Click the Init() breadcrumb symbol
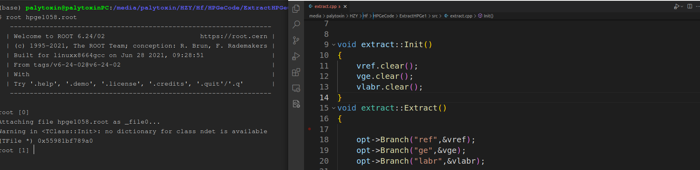The width and height of the screenshot is (700, 170). (x=488, y=16)
